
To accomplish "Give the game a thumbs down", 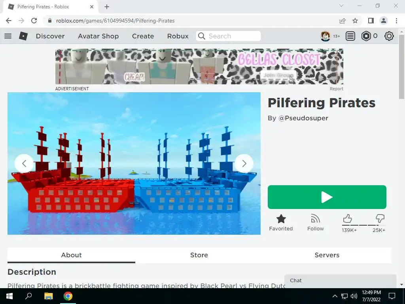I will coord(380,218).
